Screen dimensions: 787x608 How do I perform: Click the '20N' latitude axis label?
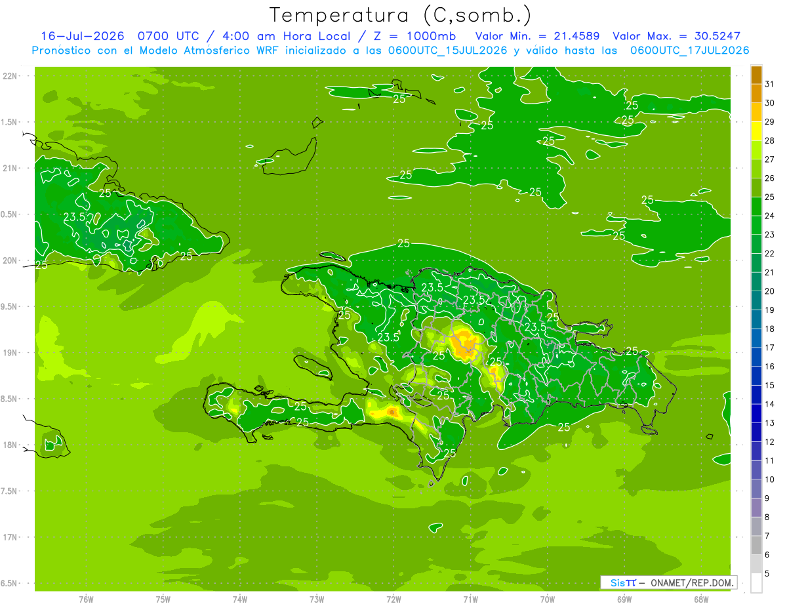pos(10,260)
